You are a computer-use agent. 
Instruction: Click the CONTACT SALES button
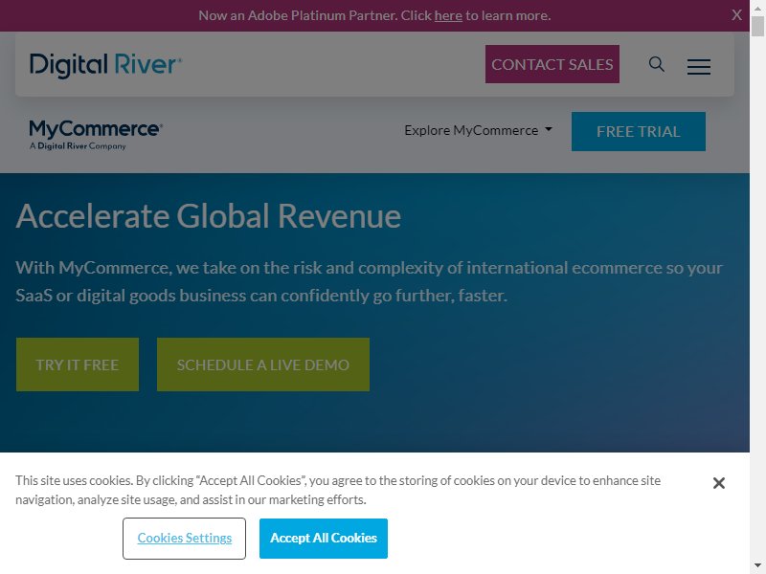tap(552, 64)
